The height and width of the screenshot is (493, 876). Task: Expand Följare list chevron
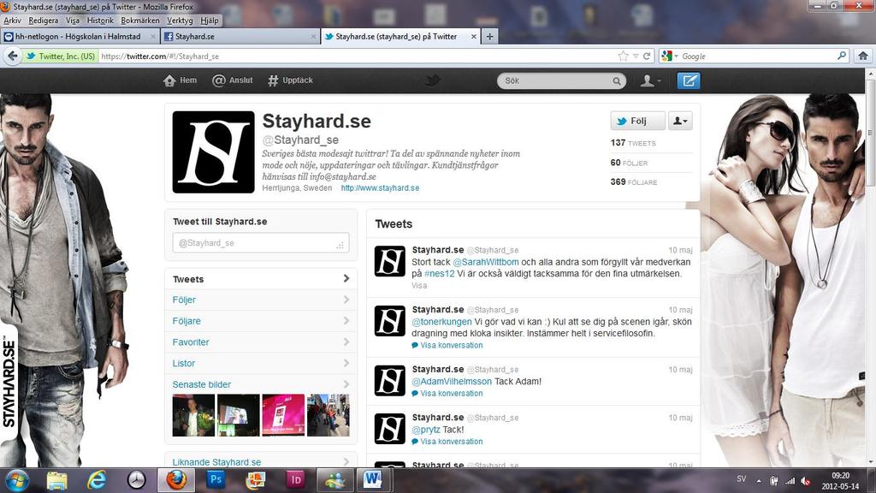(x=346, y=321)
